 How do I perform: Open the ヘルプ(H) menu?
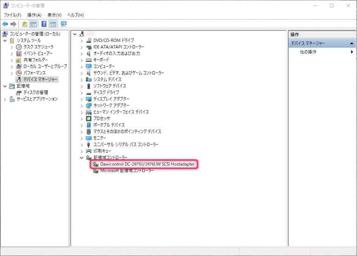[75, 15]
